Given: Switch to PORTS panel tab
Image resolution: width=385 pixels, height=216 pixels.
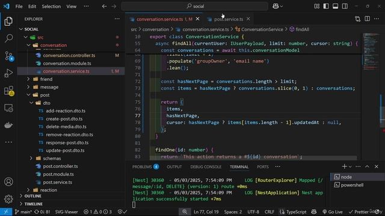Looking at the screenshot, I should [263, 167].
